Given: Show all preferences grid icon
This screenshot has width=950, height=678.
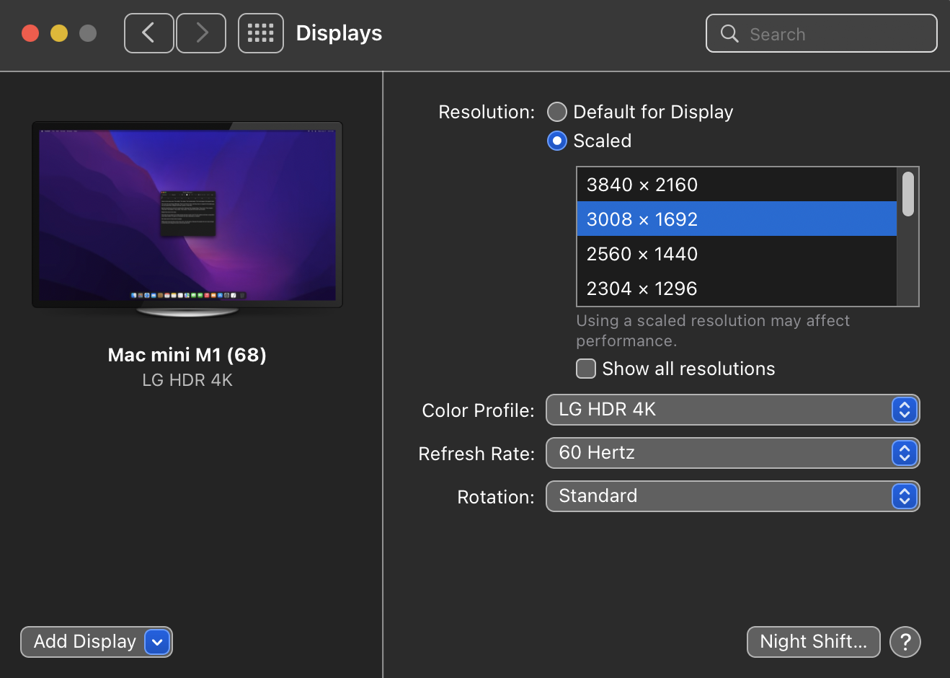Looking at the screenshot, I should tap(261, 33).
